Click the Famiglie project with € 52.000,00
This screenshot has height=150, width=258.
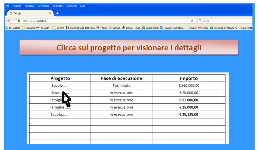click(60, 100)
